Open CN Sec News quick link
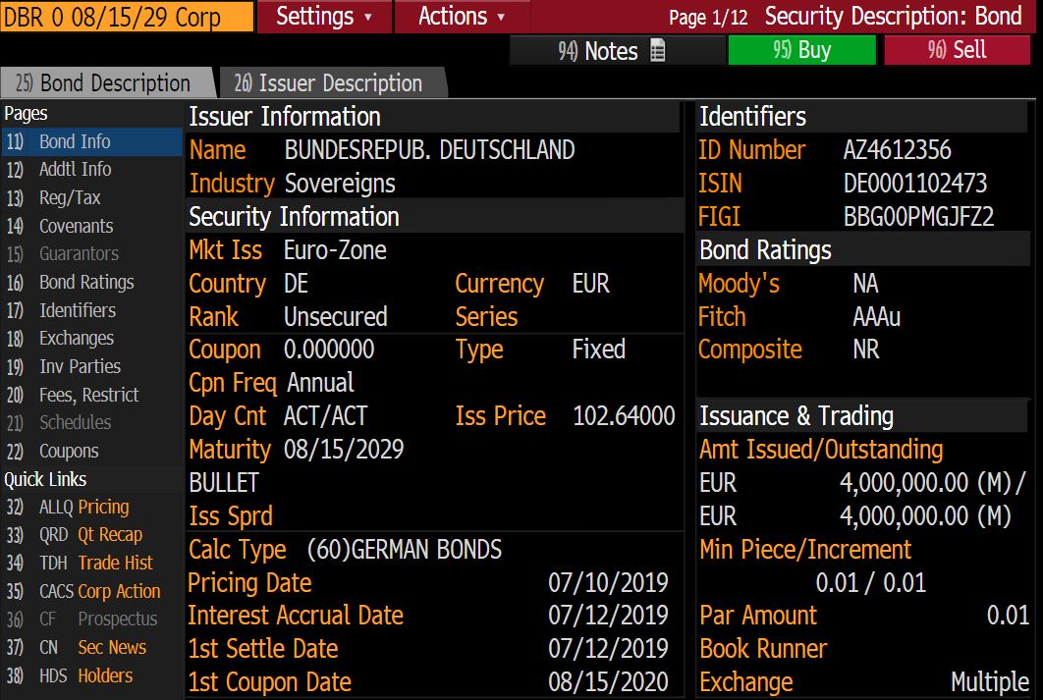The height and width of the screenshot is (700, 1043). [x=91, y=648]
